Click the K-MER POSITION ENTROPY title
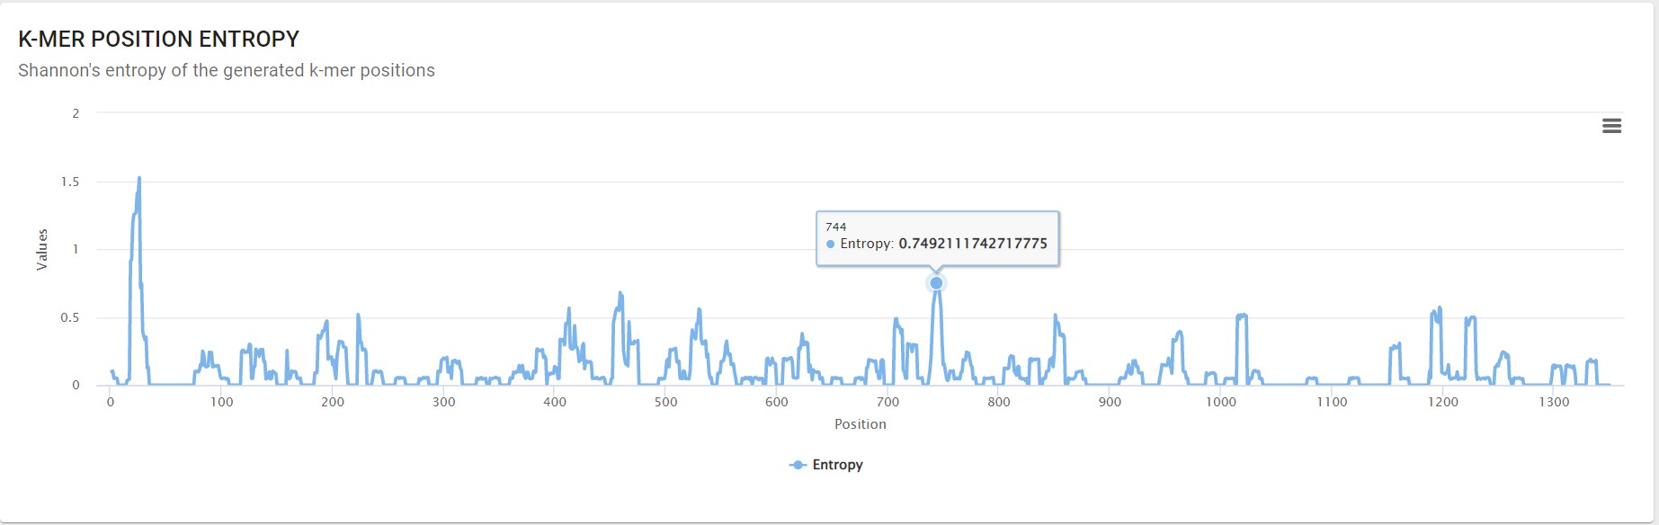Screen dimensions: 1659x525 coord(159,39)
